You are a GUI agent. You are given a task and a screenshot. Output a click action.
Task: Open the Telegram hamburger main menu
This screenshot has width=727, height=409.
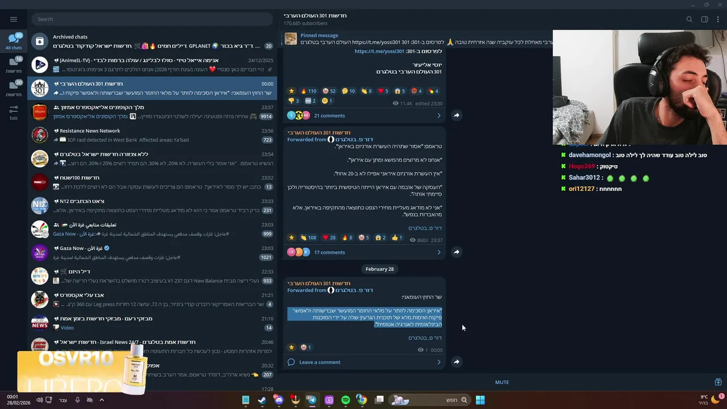(x=14, y=19)
